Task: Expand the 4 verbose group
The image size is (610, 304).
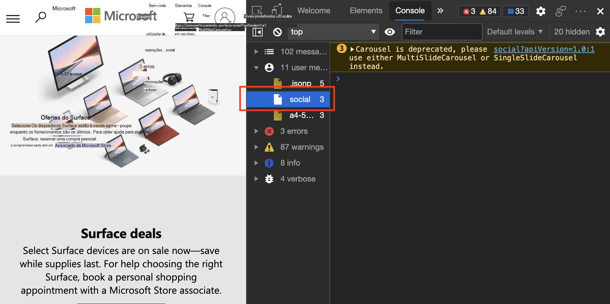Action: coord(256,179)
